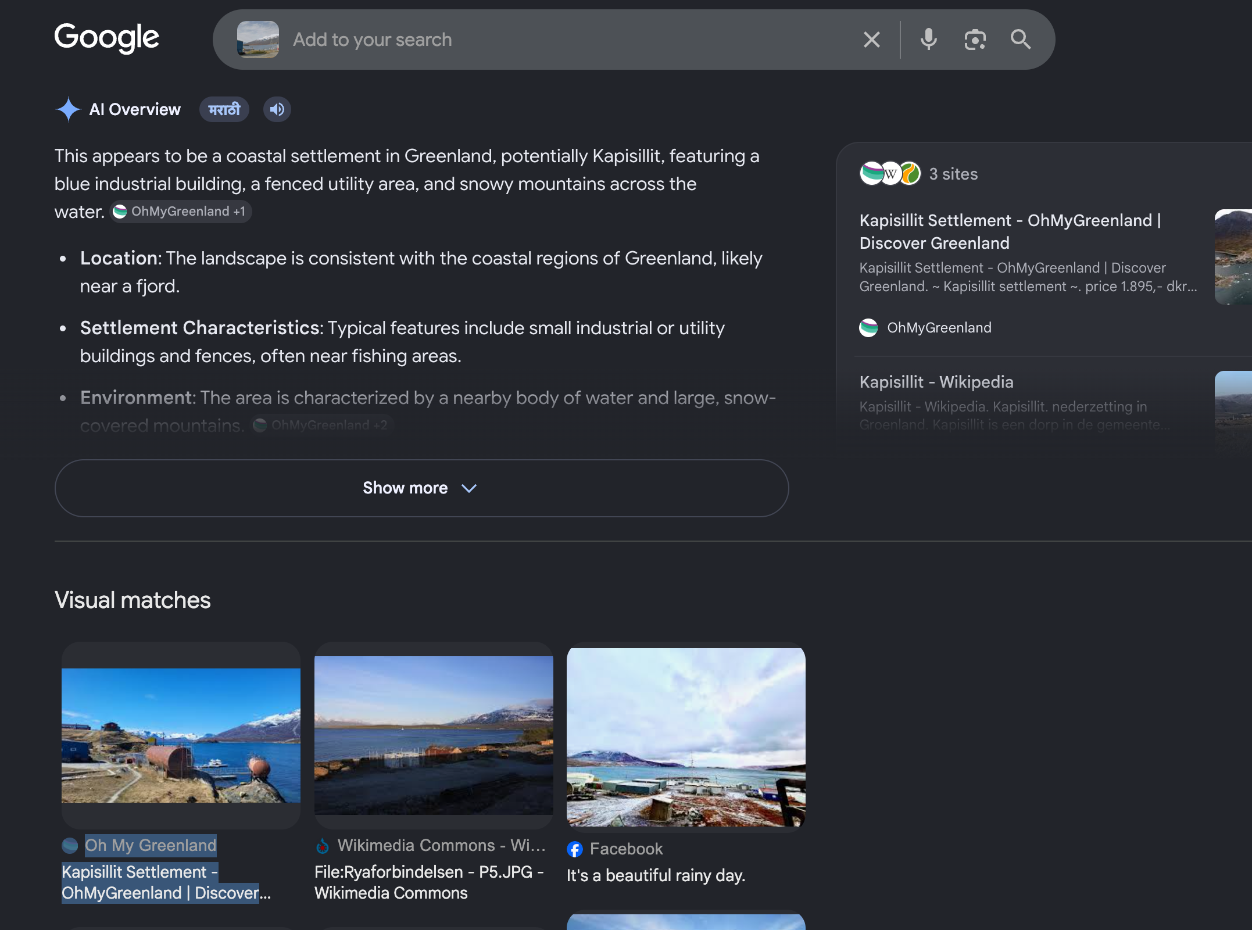Open the 'OhMyGreenland +1' source chip
This screenshot has width=1252, height=930.
coord(181,212)
